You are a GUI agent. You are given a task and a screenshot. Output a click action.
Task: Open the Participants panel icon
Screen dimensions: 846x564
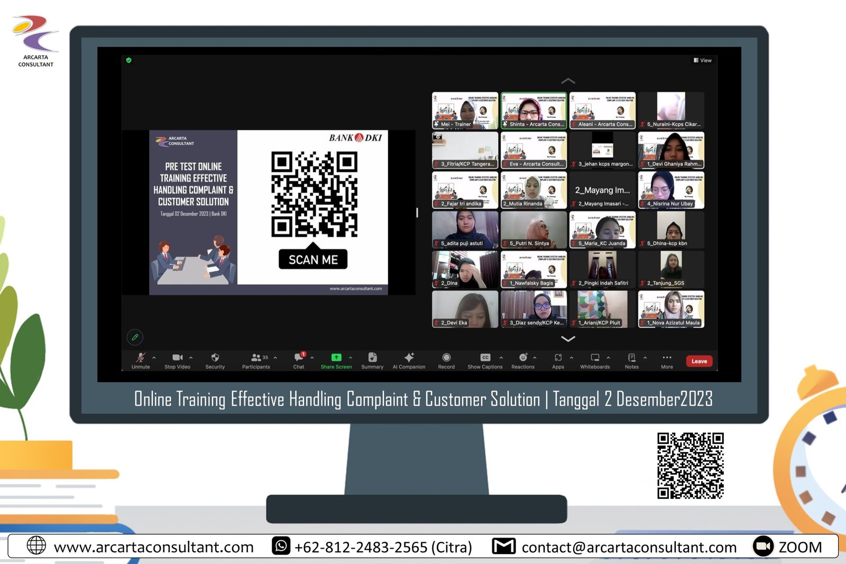pos(256,358)
